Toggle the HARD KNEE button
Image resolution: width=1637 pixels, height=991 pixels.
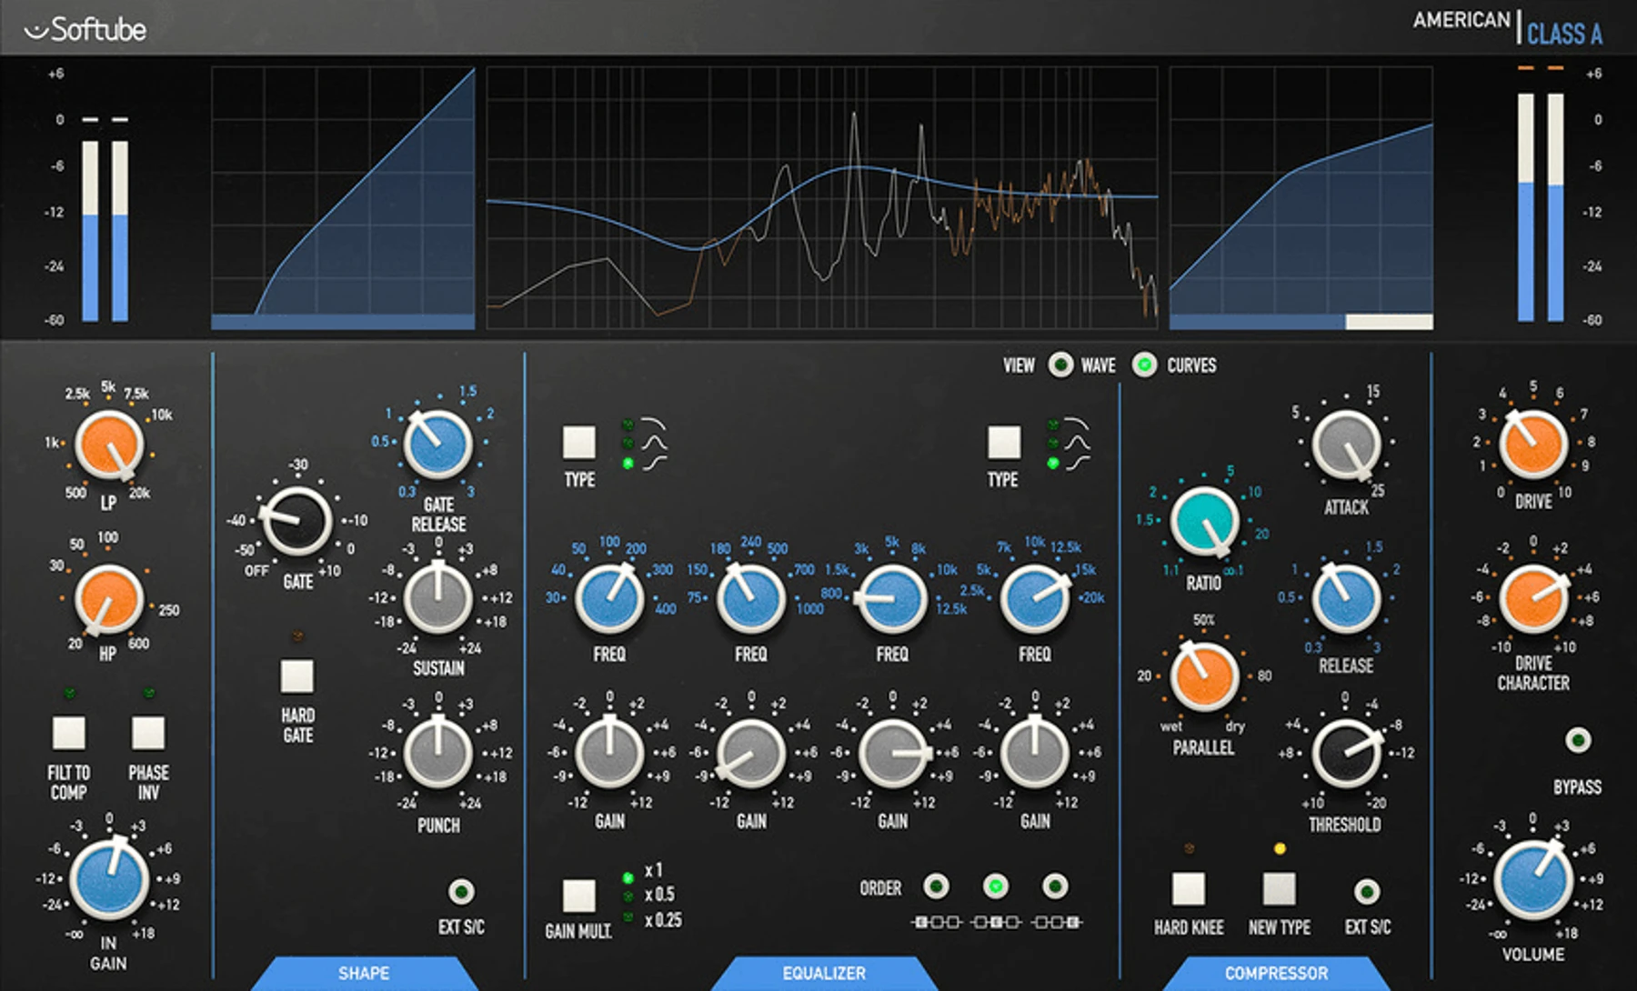coord(1189,889)
